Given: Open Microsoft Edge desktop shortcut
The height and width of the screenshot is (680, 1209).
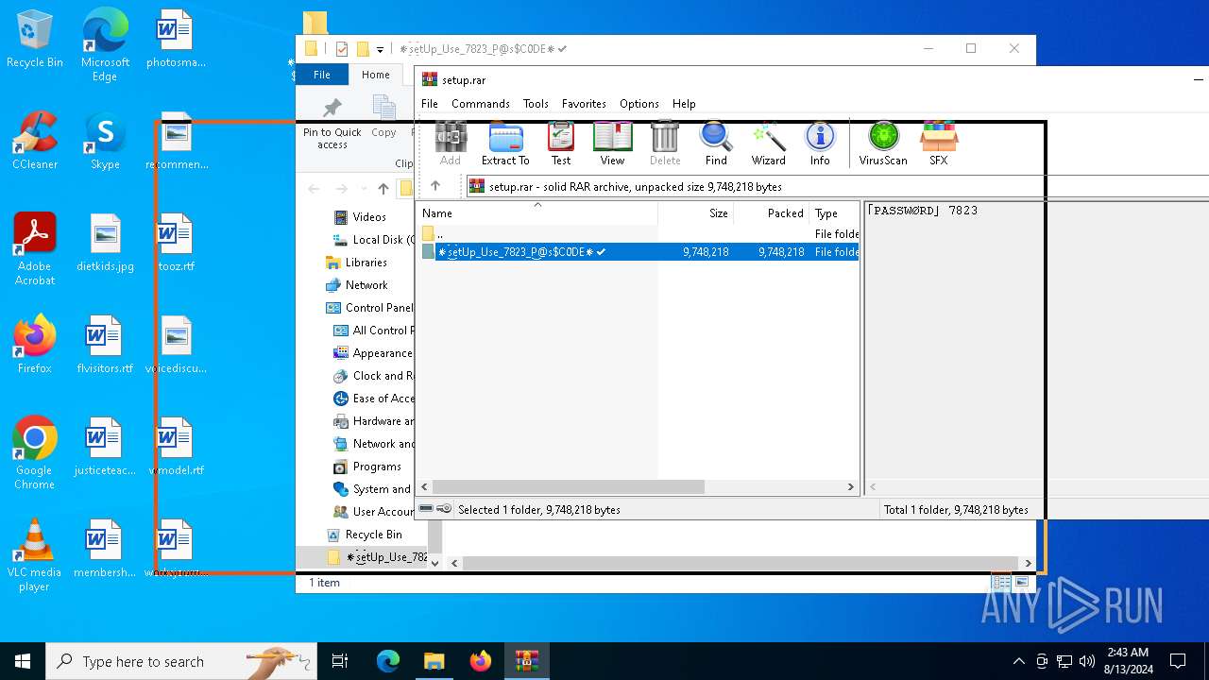Looking at the screenshot, I should coord(105,45).
